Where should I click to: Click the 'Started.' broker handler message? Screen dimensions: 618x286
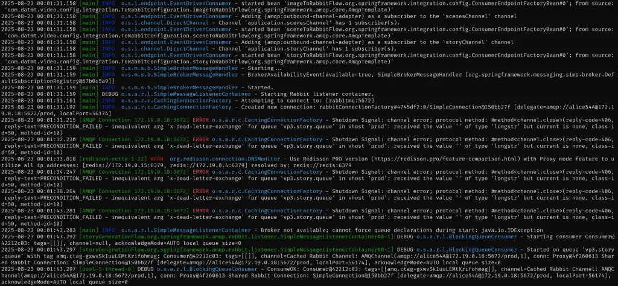[x=260, y=87]
